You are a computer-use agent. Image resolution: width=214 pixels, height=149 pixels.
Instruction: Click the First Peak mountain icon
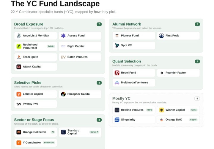[161, 36]
